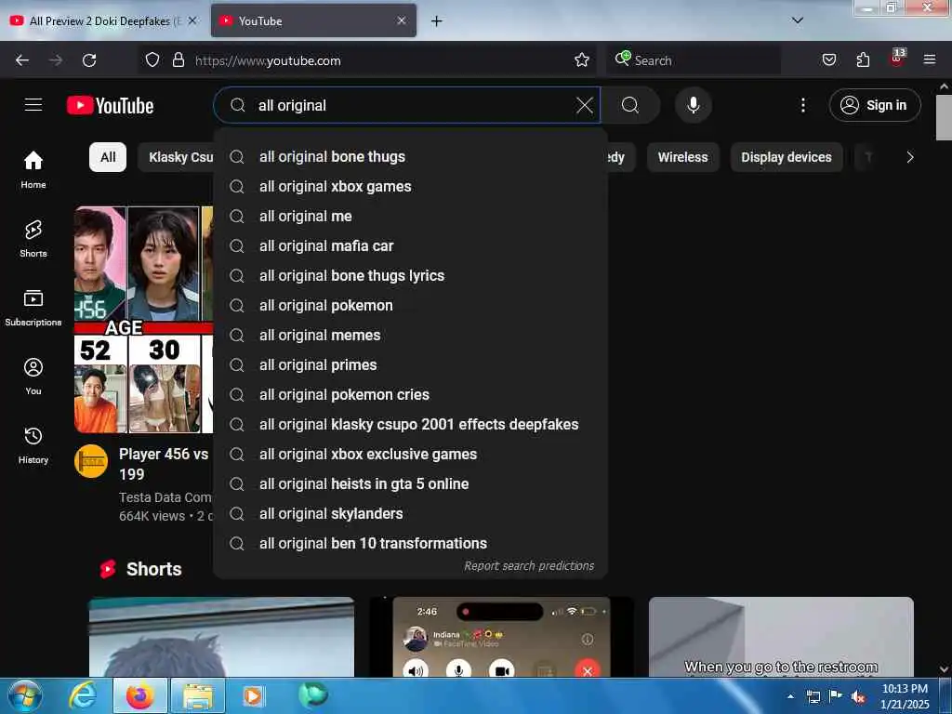Click the Firefox Search box
952x714 pixels.
pyautogui.click(x=694, y=60)
